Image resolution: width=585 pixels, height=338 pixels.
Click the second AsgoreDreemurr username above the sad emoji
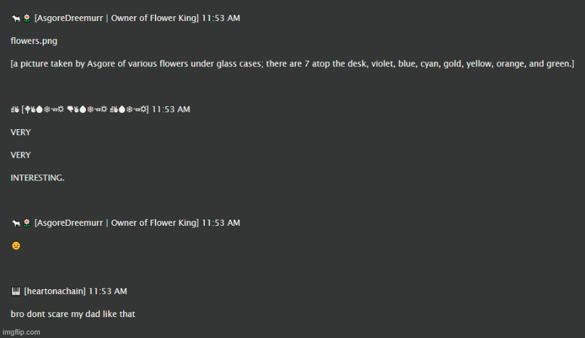tap(116, 223)
